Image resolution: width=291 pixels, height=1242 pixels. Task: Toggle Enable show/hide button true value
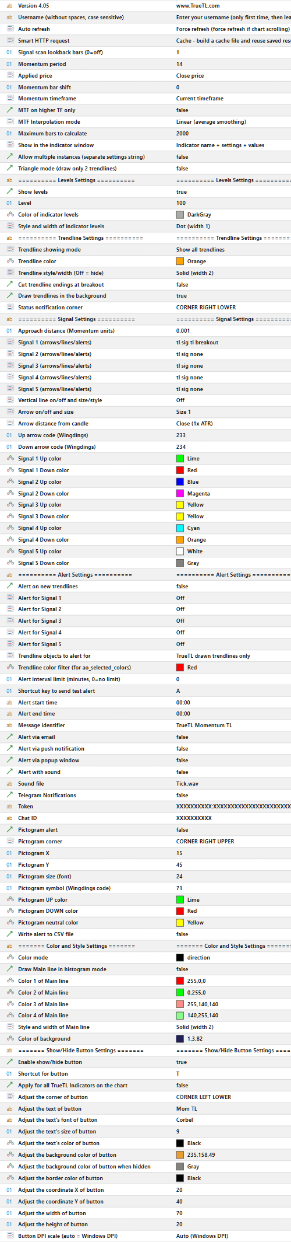pyautogui.click(x=233, y=1062)
